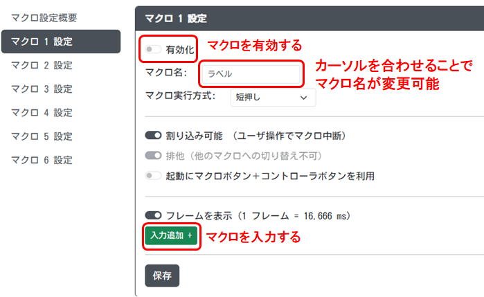Image resolution: width=484 pixels, height=297 pixels.
Task: Toggle the 排他 exclusive switch
Action: [x=153, y=156]
